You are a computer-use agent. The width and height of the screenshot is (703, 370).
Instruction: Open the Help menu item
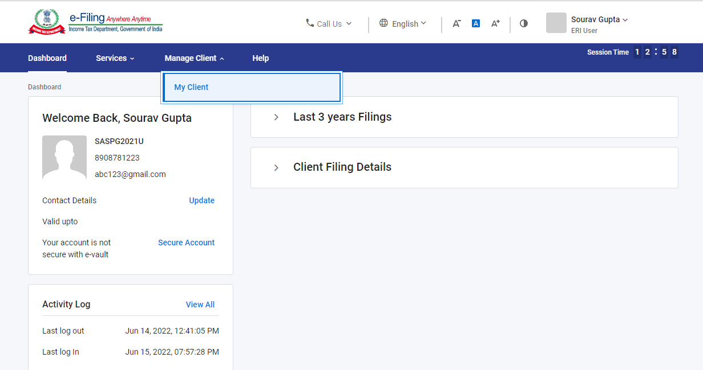click(260, 57)
